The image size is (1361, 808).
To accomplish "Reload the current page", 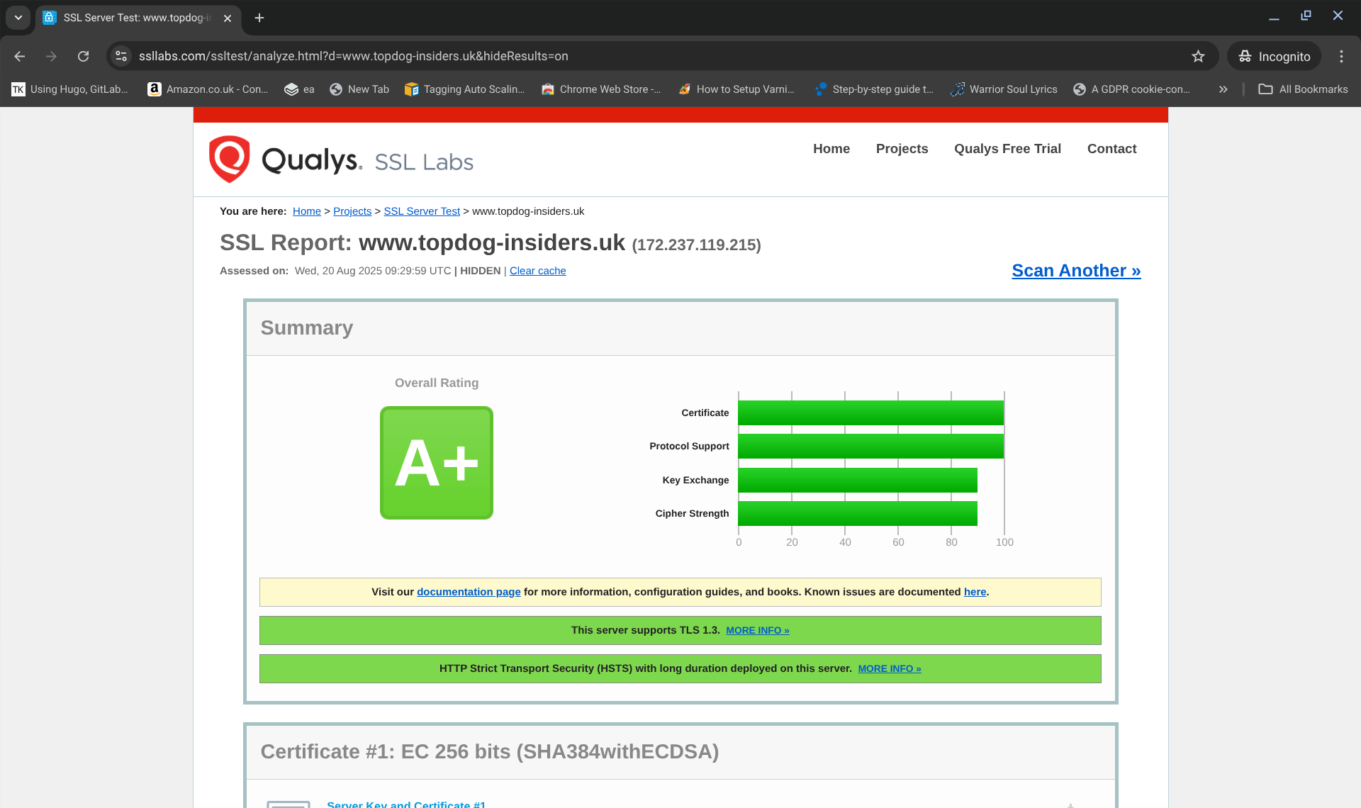I will 83,56.
